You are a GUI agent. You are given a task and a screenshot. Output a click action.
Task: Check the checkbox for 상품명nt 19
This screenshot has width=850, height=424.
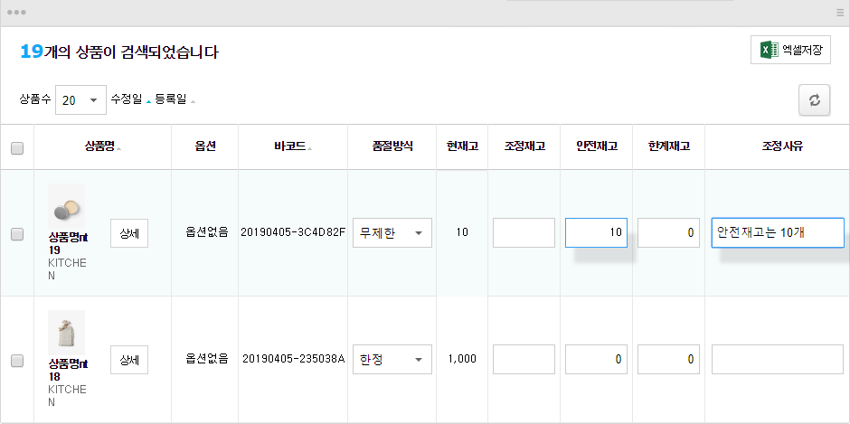point(17,234)
